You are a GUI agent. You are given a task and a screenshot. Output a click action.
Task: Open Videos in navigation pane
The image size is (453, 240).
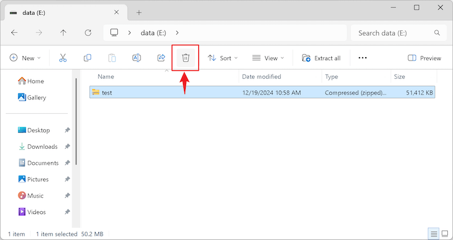coord(32,212)
